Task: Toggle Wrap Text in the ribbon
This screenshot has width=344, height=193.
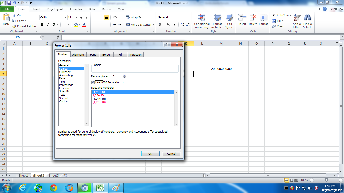Action: tap(135, 17)
